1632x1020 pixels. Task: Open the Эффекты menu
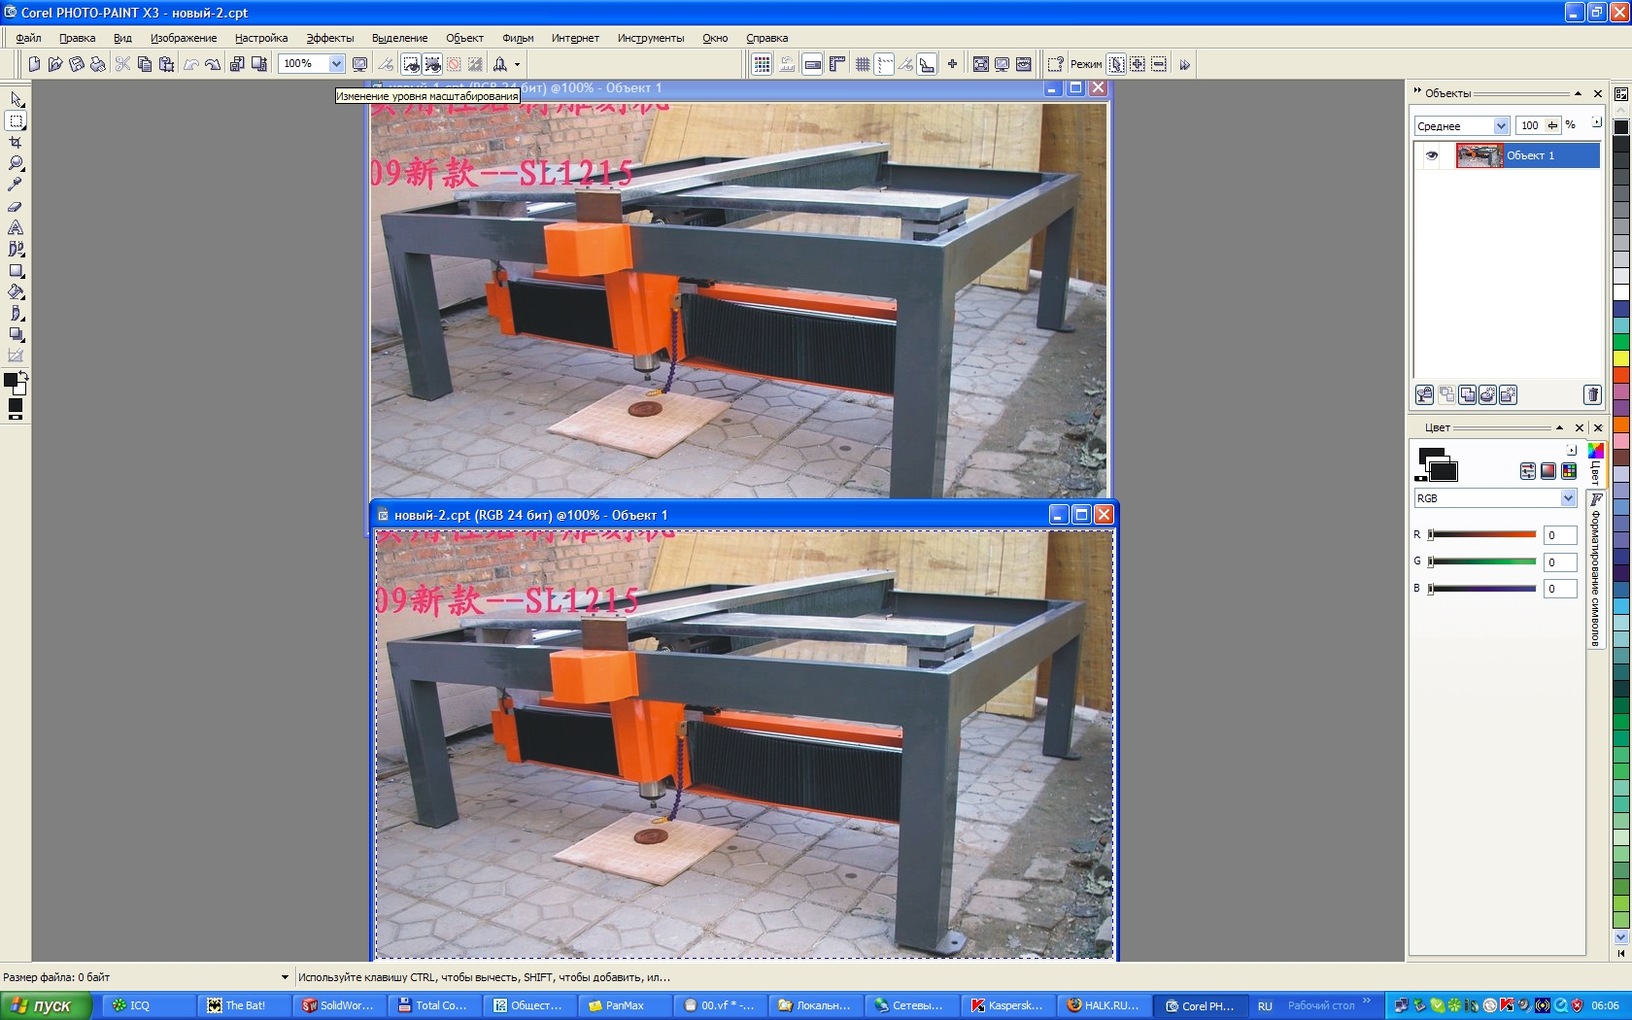tap(329, 38)
